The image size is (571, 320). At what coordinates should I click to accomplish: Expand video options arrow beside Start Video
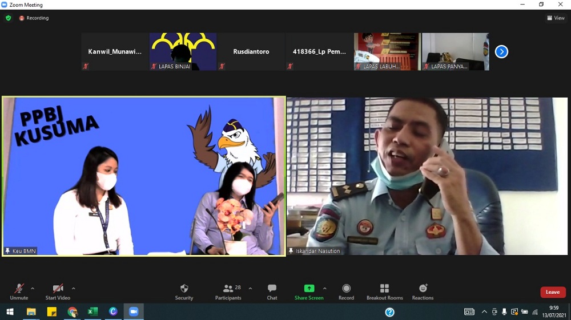click(x=74, y=289)
